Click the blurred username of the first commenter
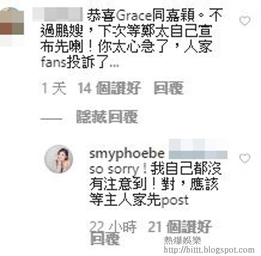Screen dimensions: 261x256 tap(58, 14)
